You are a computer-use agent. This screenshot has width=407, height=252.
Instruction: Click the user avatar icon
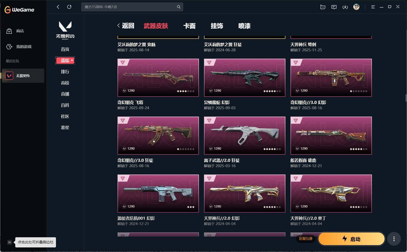pos(356,7)
